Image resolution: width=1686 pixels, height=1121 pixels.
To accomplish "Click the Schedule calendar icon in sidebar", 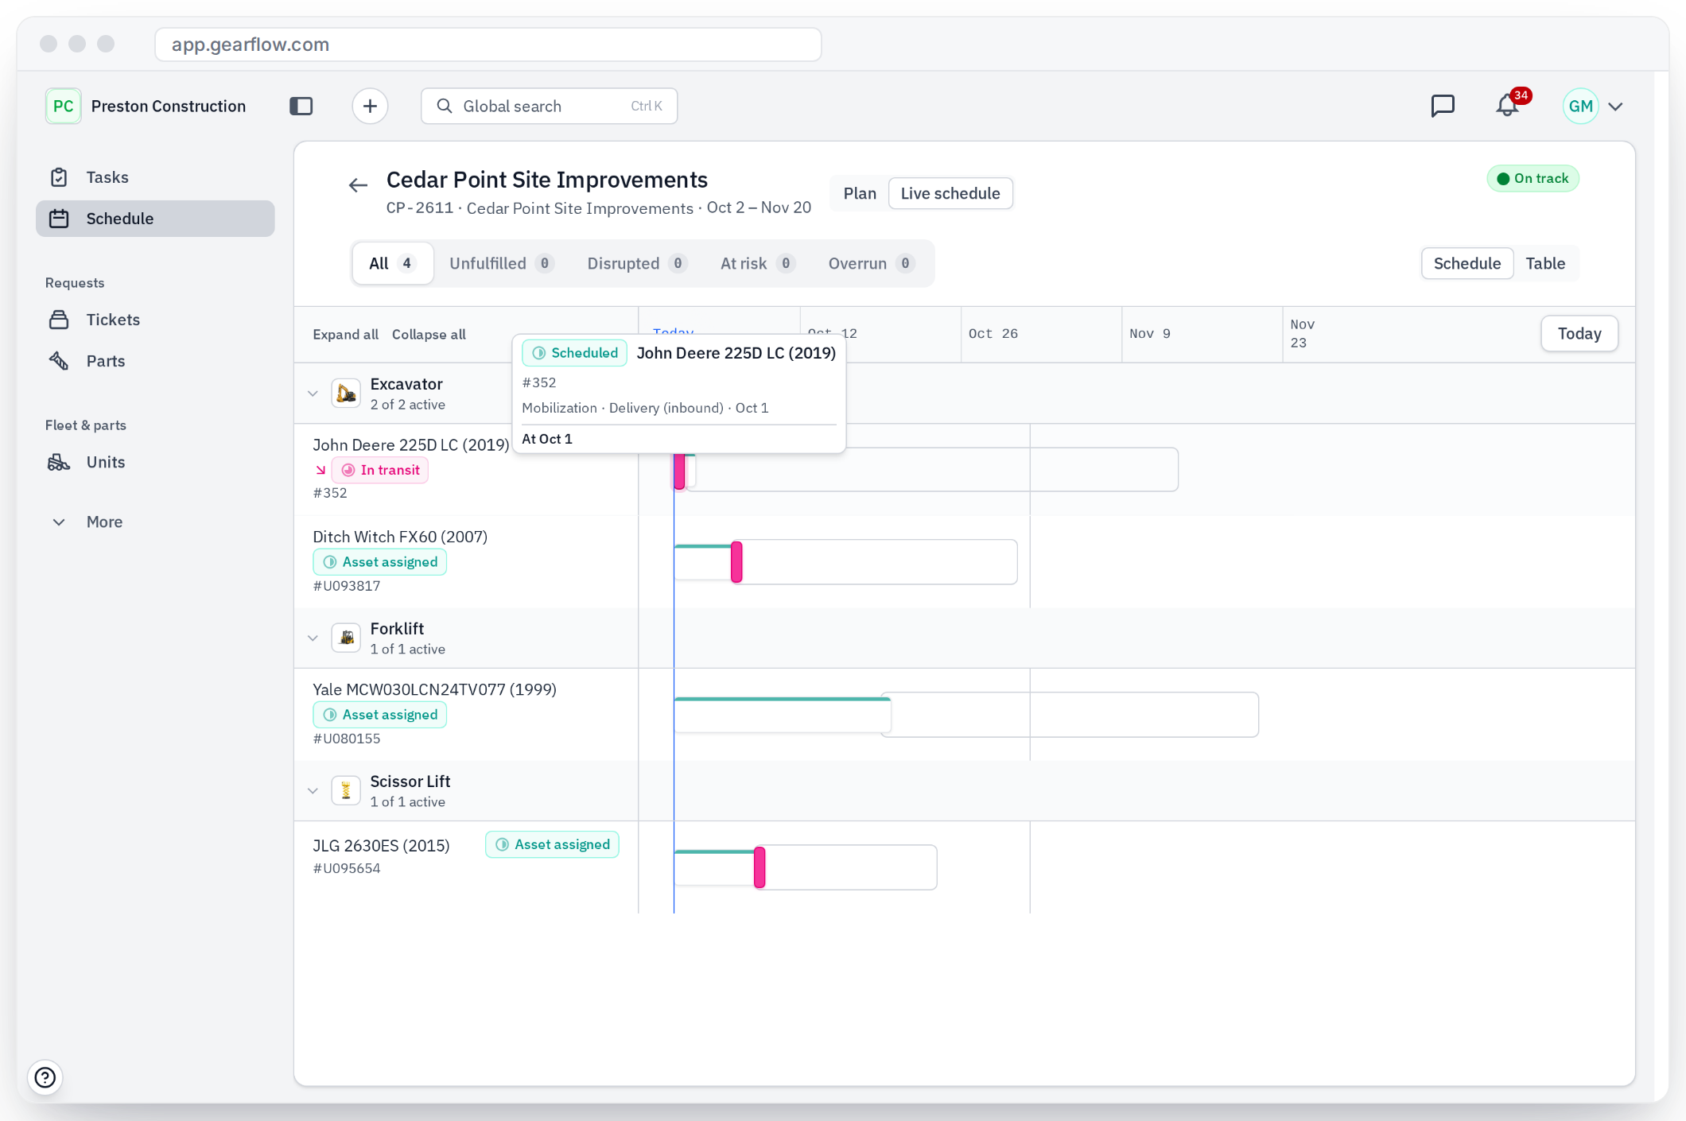I will [x=59, y=219].
